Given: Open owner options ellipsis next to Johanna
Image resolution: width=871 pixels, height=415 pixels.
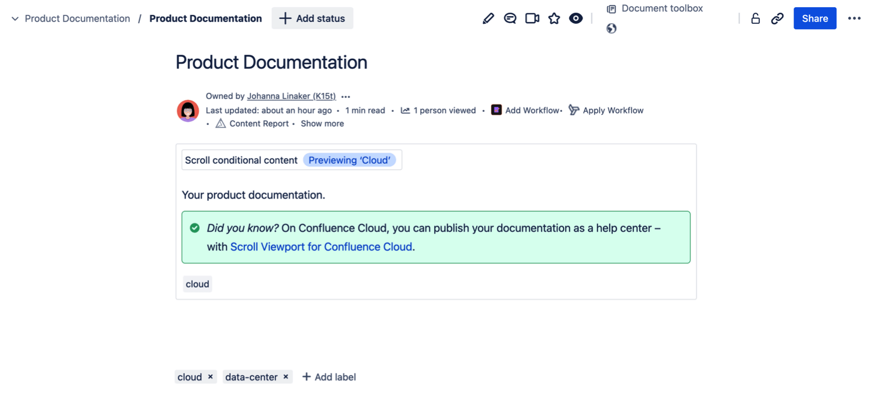Looking at the screenshot, I should point(346,97).
